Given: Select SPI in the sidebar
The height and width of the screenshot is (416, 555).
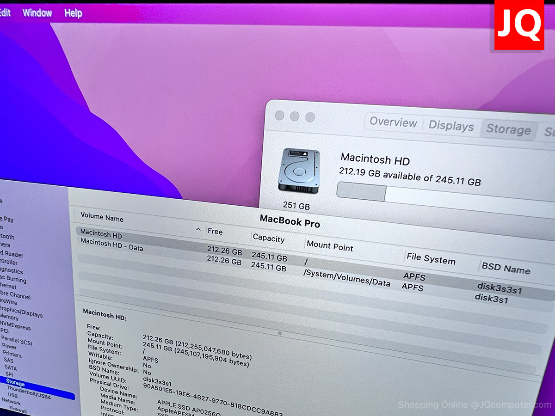Looking at the screenshot, I should [9, 374].
